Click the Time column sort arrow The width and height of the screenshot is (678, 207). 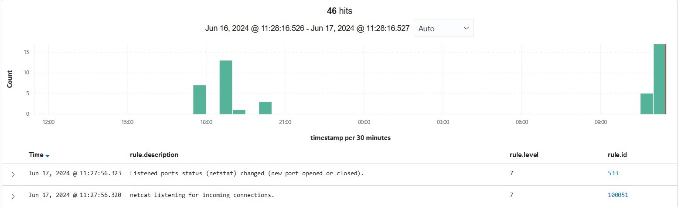(48, 156)
